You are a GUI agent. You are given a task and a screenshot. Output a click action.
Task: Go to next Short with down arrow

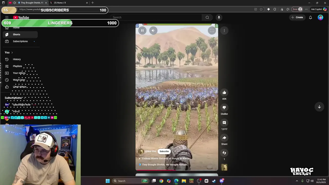(x=319, y=107)
